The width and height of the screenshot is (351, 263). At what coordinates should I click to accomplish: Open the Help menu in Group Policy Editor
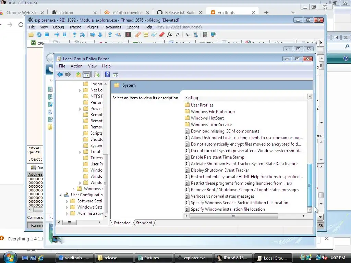106,66
